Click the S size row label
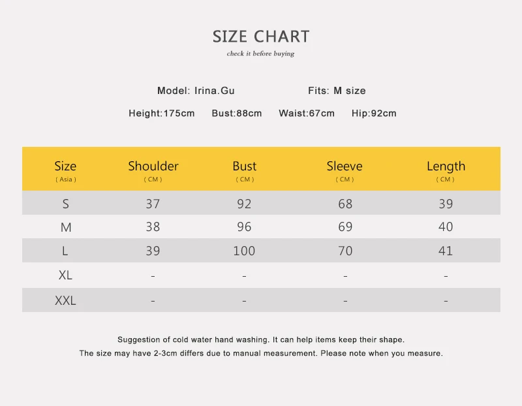This screenshot has height=406, width=522. coord(66,204)
